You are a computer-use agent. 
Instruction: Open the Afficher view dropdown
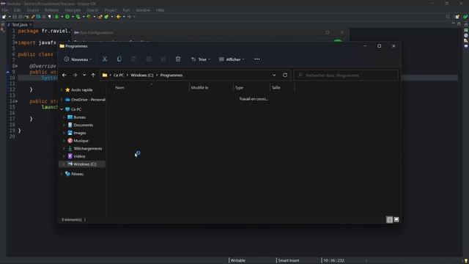coord(232,59)
